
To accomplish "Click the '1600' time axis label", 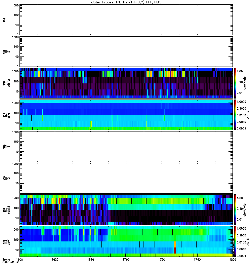I will point(19,260).
